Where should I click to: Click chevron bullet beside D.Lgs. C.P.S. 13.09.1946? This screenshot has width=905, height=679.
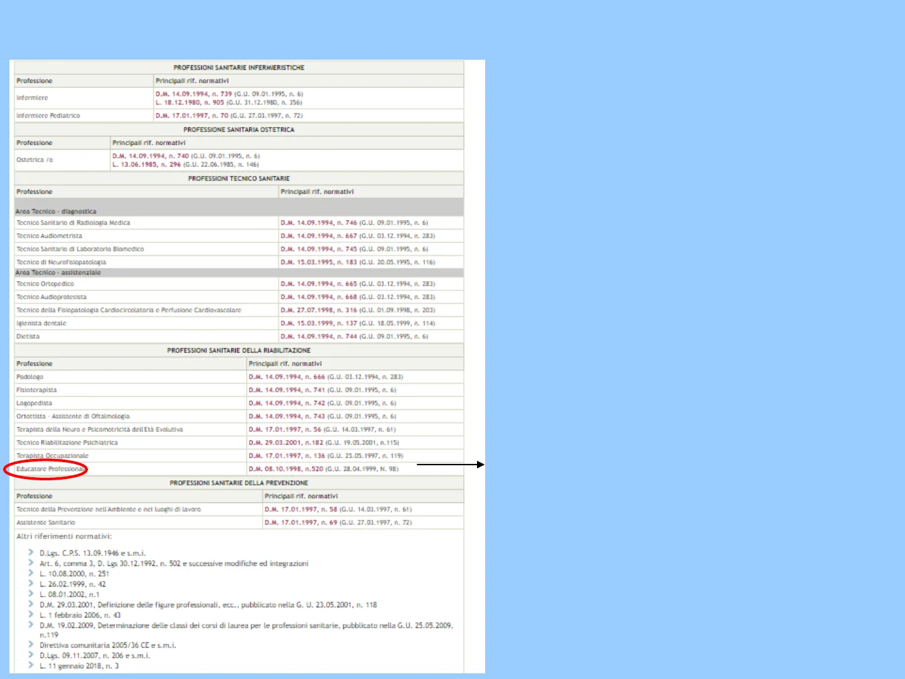coord(31,553)
